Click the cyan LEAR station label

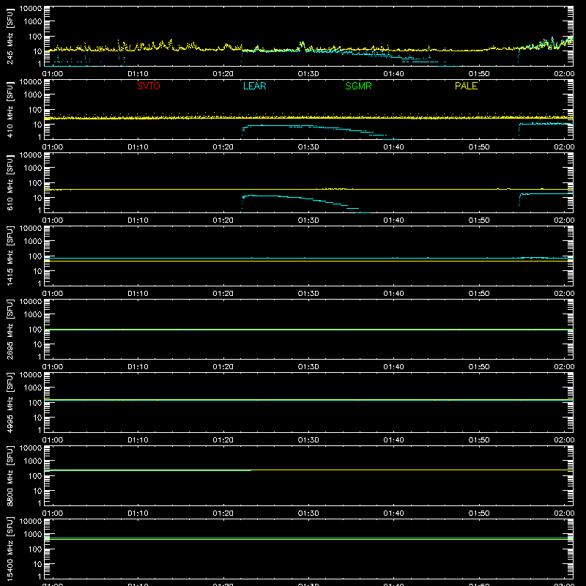coord(254,86)
